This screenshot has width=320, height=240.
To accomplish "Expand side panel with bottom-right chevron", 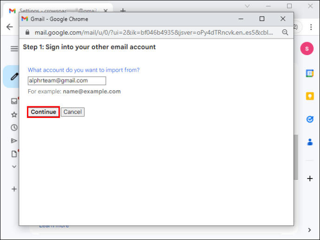I will [309, 229].
